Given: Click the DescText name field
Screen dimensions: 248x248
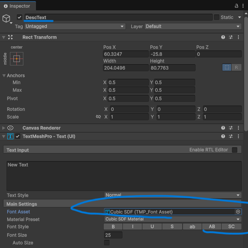Looking at the screenshot, I should point(119,17).
